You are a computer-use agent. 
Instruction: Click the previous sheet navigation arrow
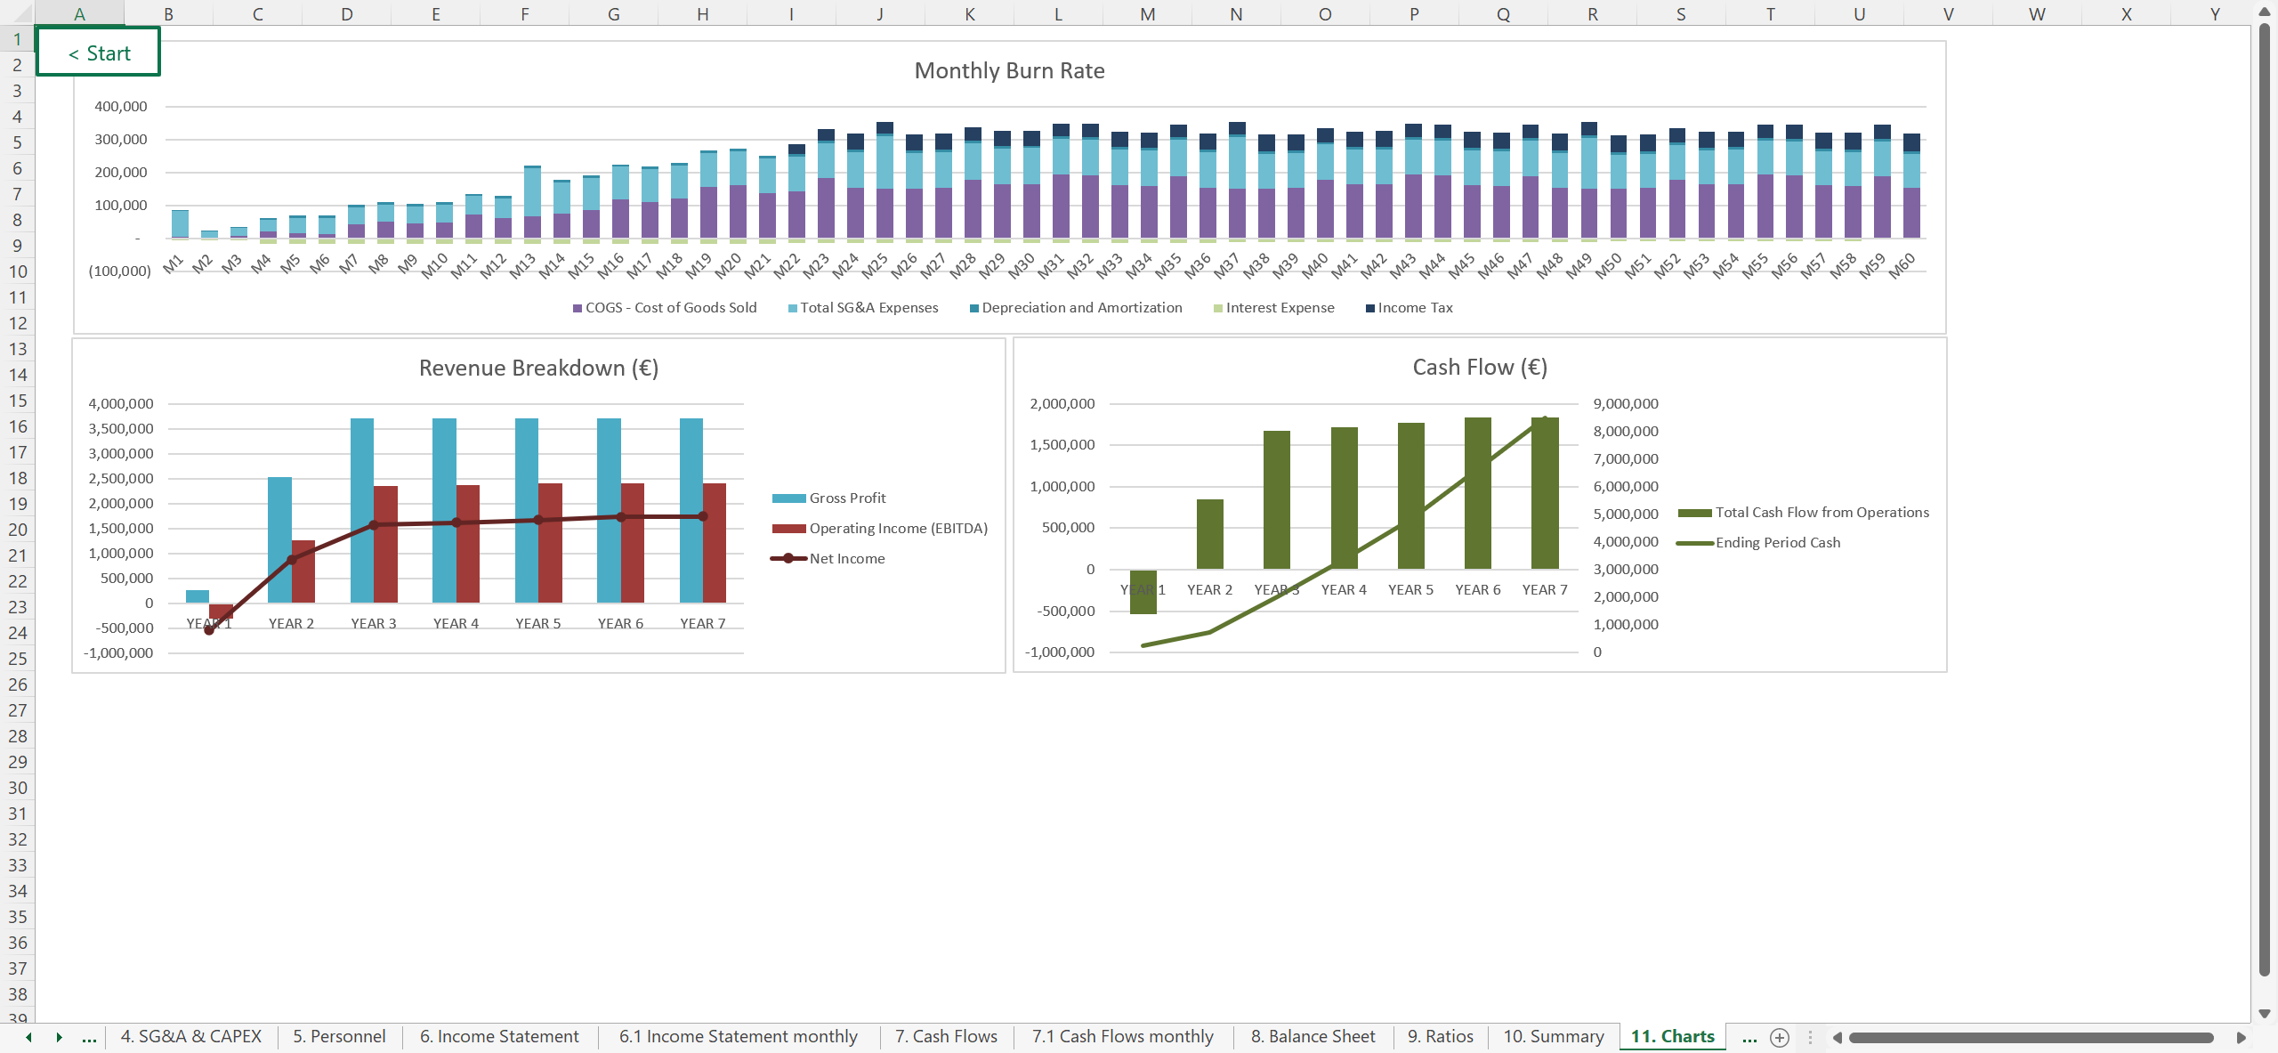pyautogui.click(x=28, y=1037)
